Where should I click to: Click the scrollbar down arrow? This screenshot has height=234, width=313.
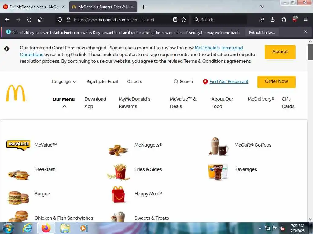point(310,219)
